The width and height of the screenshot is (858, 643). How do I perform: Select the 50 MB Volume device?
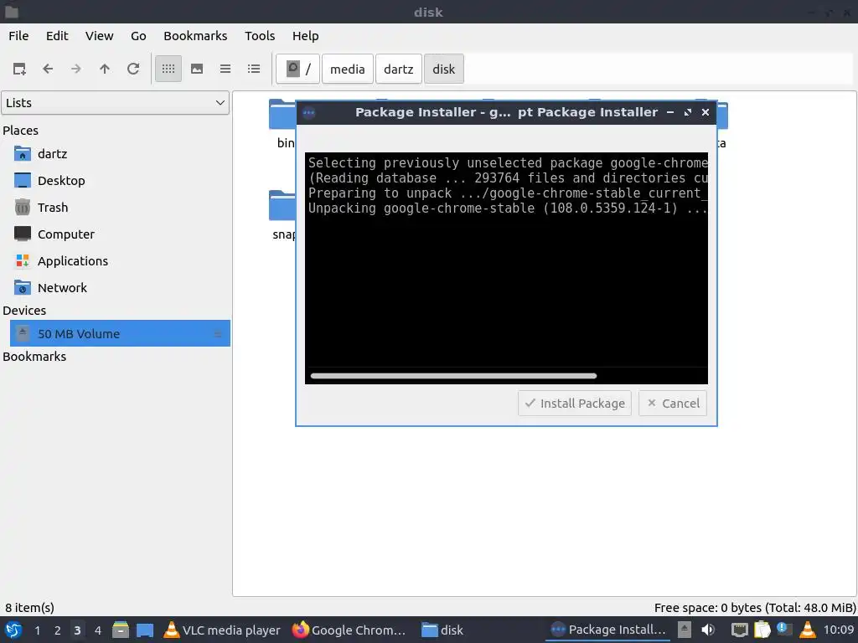[x=120, y=333]
